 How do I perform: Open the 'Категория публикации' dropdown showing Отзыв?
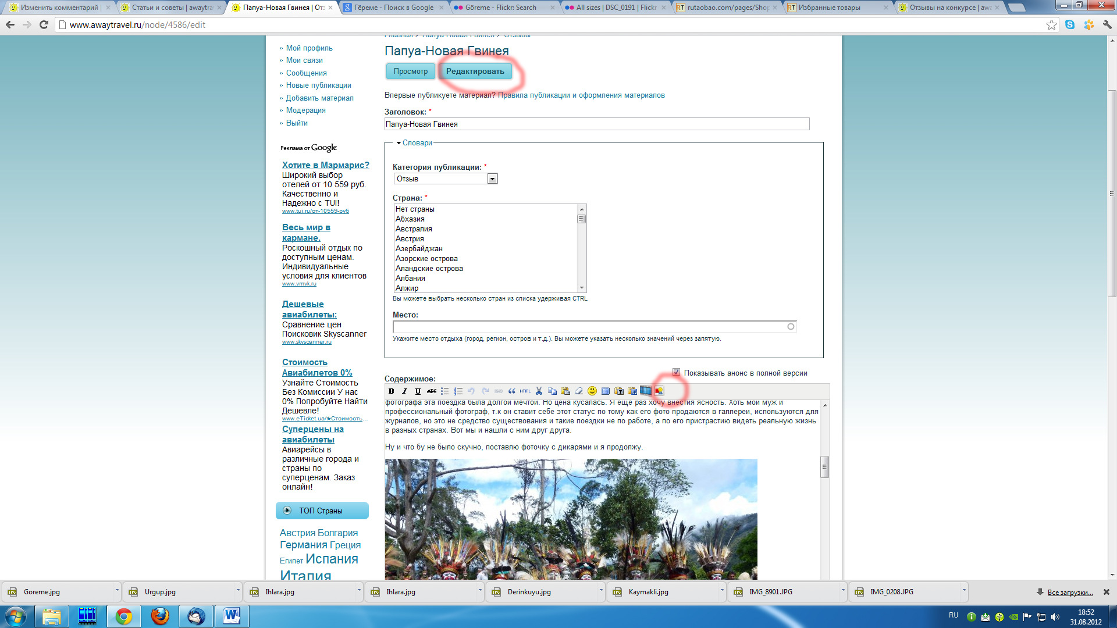[x=446, y=179]
